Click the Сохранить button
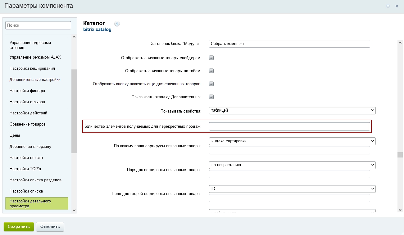The image size is (404, 235). tap(19, 227)
